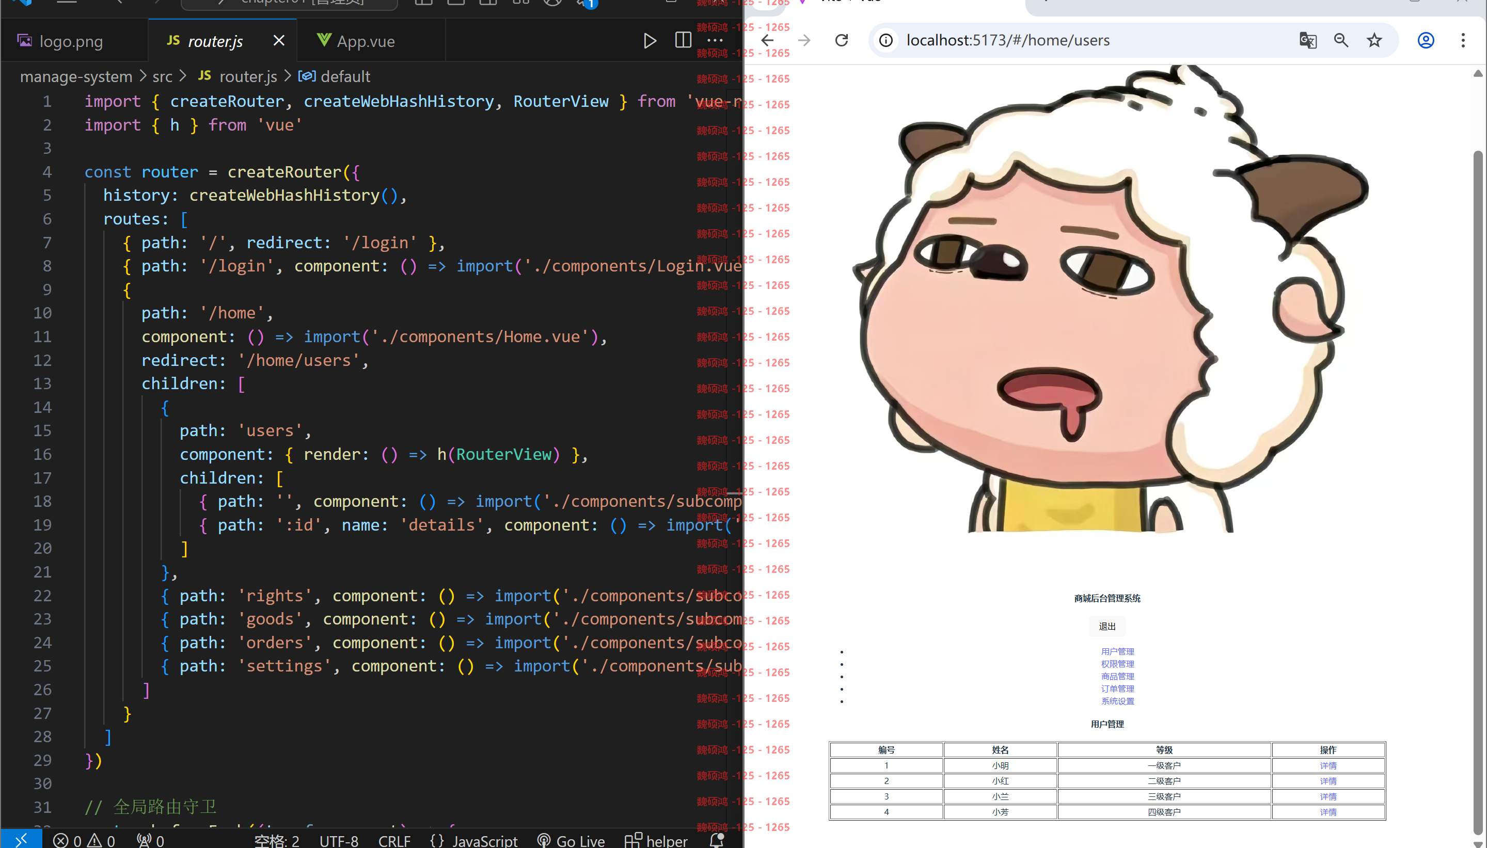Screen dimensions: 1487x848
Task: Split the editor to the right
Action: 683,41
